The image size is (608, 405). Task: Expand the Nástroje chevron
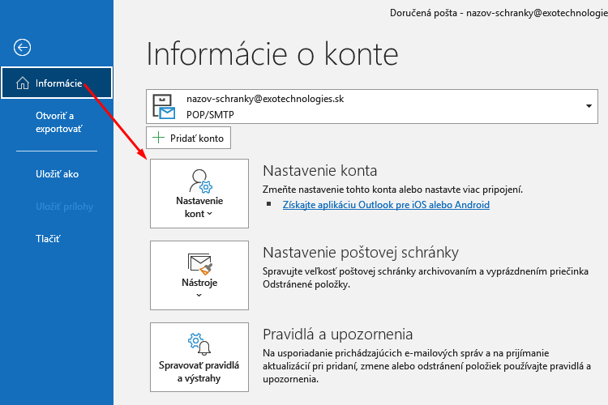point(199,296)
